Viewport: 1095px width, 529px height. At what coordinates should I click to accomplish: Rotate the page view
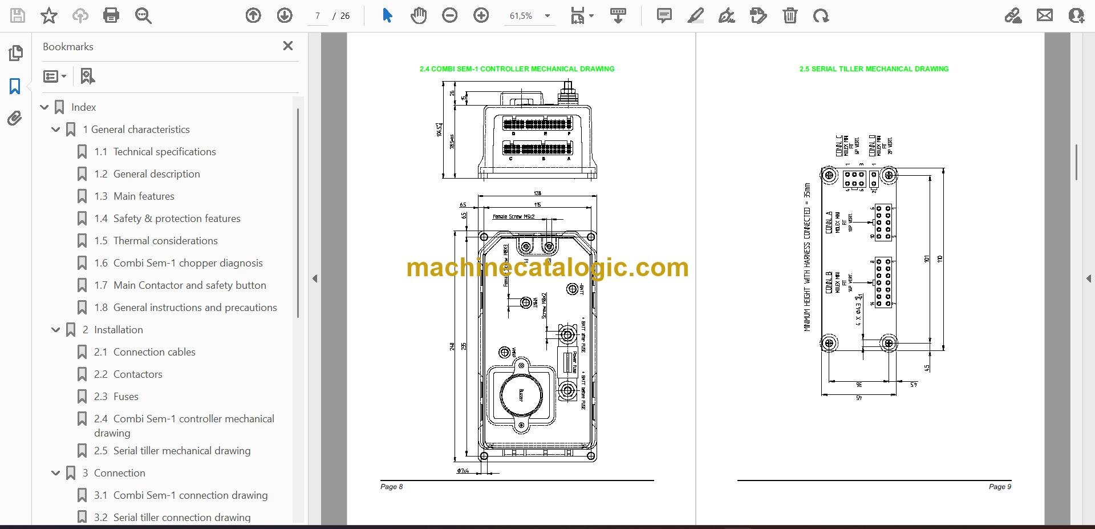(x=821, y=15)
